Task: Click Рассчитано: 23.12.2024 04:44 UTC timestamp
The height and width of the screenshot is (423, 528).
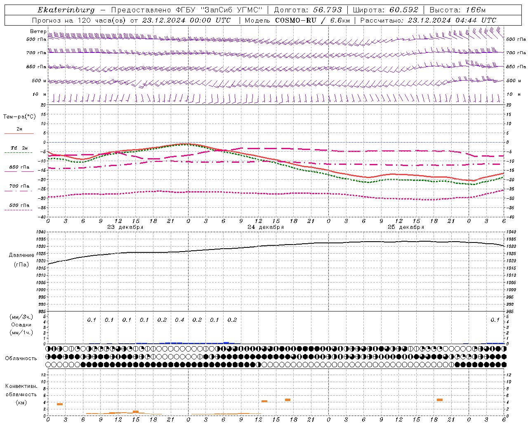Action: tap(428, 20)
